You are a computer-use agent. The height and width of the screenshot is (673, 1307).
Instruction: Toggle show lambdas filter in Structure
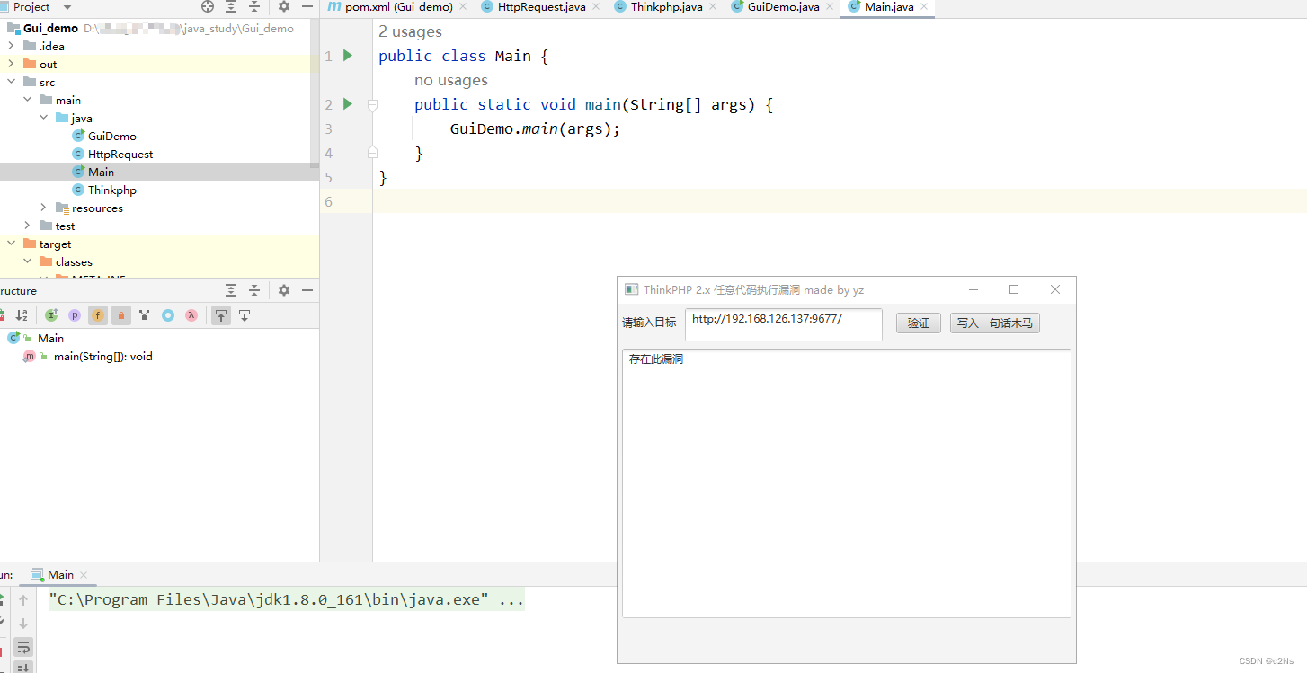pos(191,315)
